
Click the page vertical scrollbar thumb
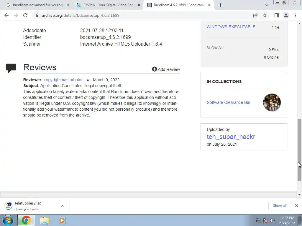pos(299,150)
